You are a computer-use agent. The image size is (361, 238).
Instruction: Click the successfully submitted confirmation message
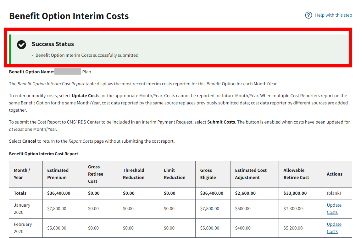(87, 55)
